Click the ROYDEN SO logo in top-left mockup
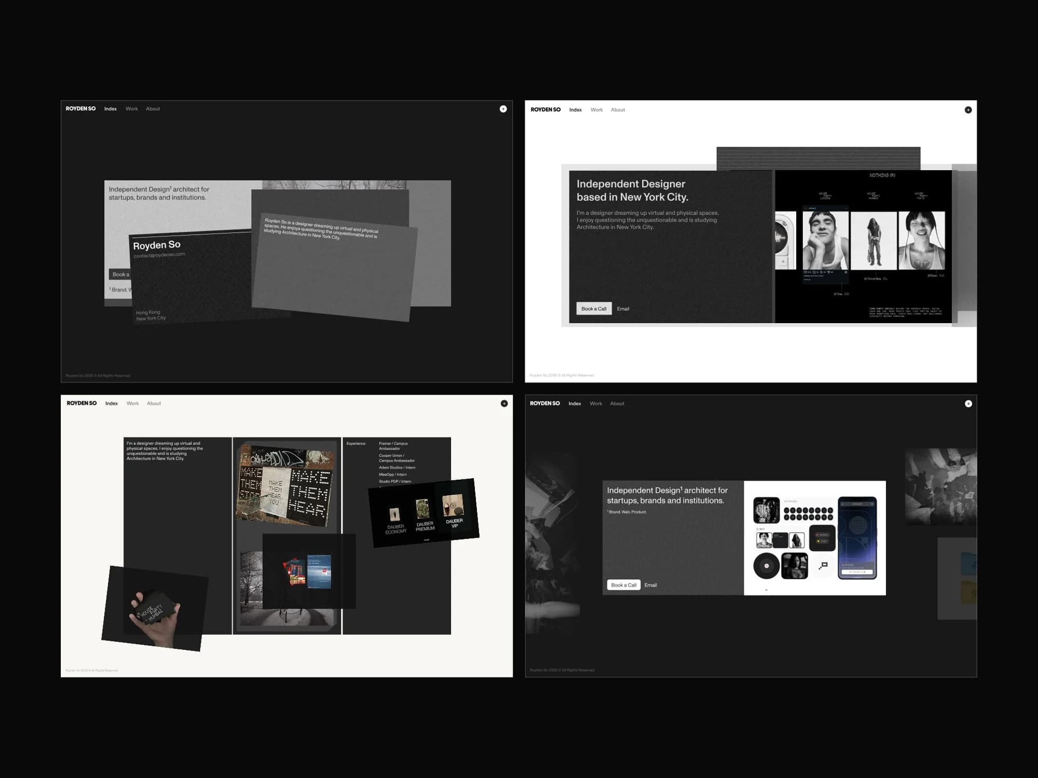Viewport: 1038px width, 778px height. tap(80, 109)
